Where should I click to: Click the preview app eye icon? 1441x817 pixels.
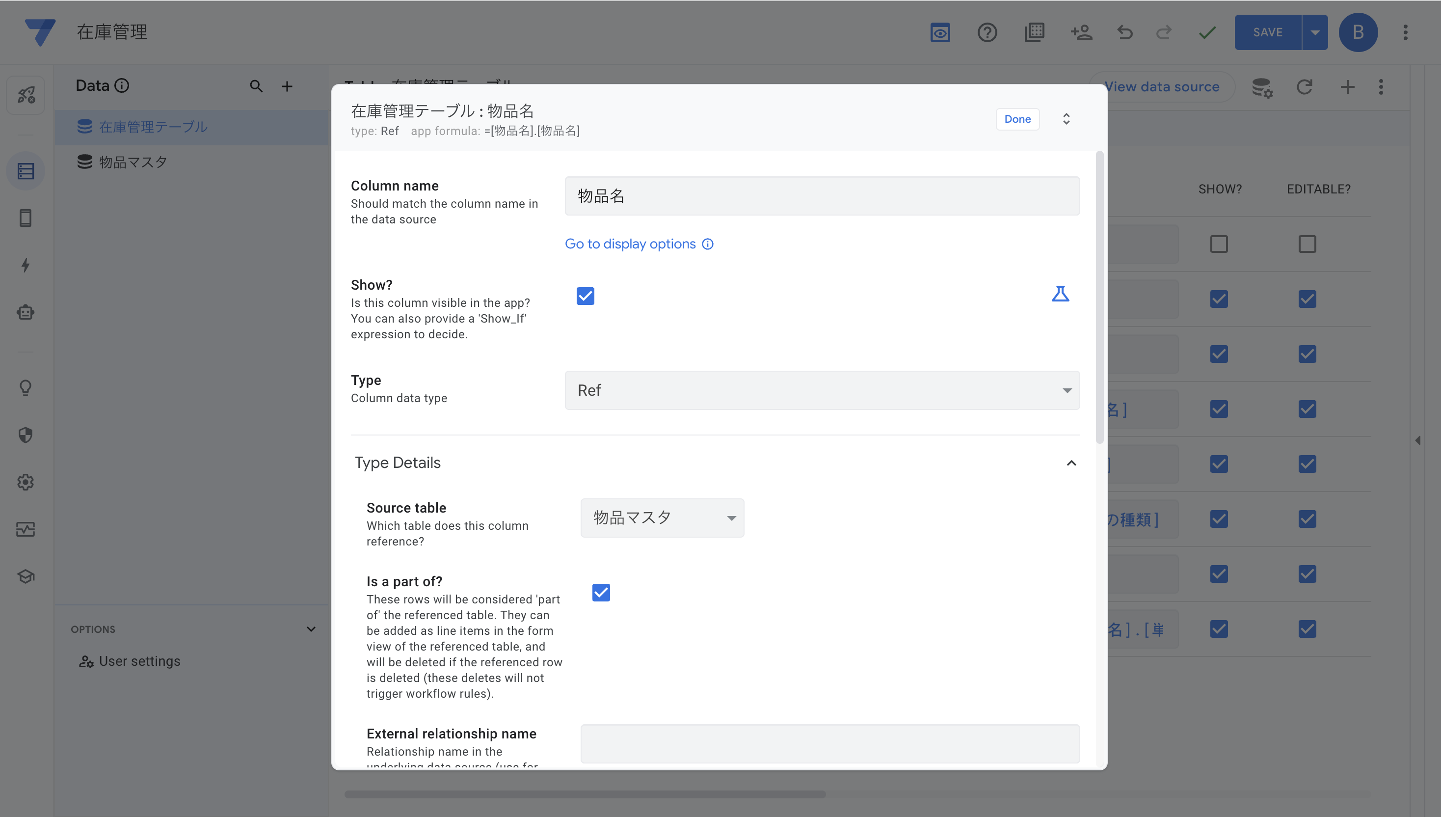tap(940, 32)
